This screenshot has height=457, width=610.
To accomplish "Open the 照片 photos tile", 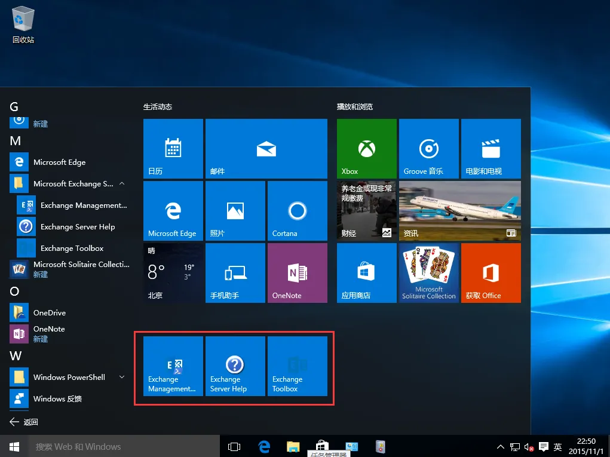I will click(235, 211).
